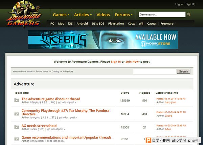Open the Moebius Empire Rising banner ad

[x=103, y=40]
